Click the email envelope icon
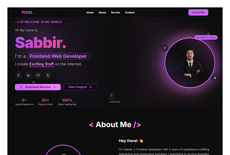Screen dimensions: 230x155 point(38,75)
